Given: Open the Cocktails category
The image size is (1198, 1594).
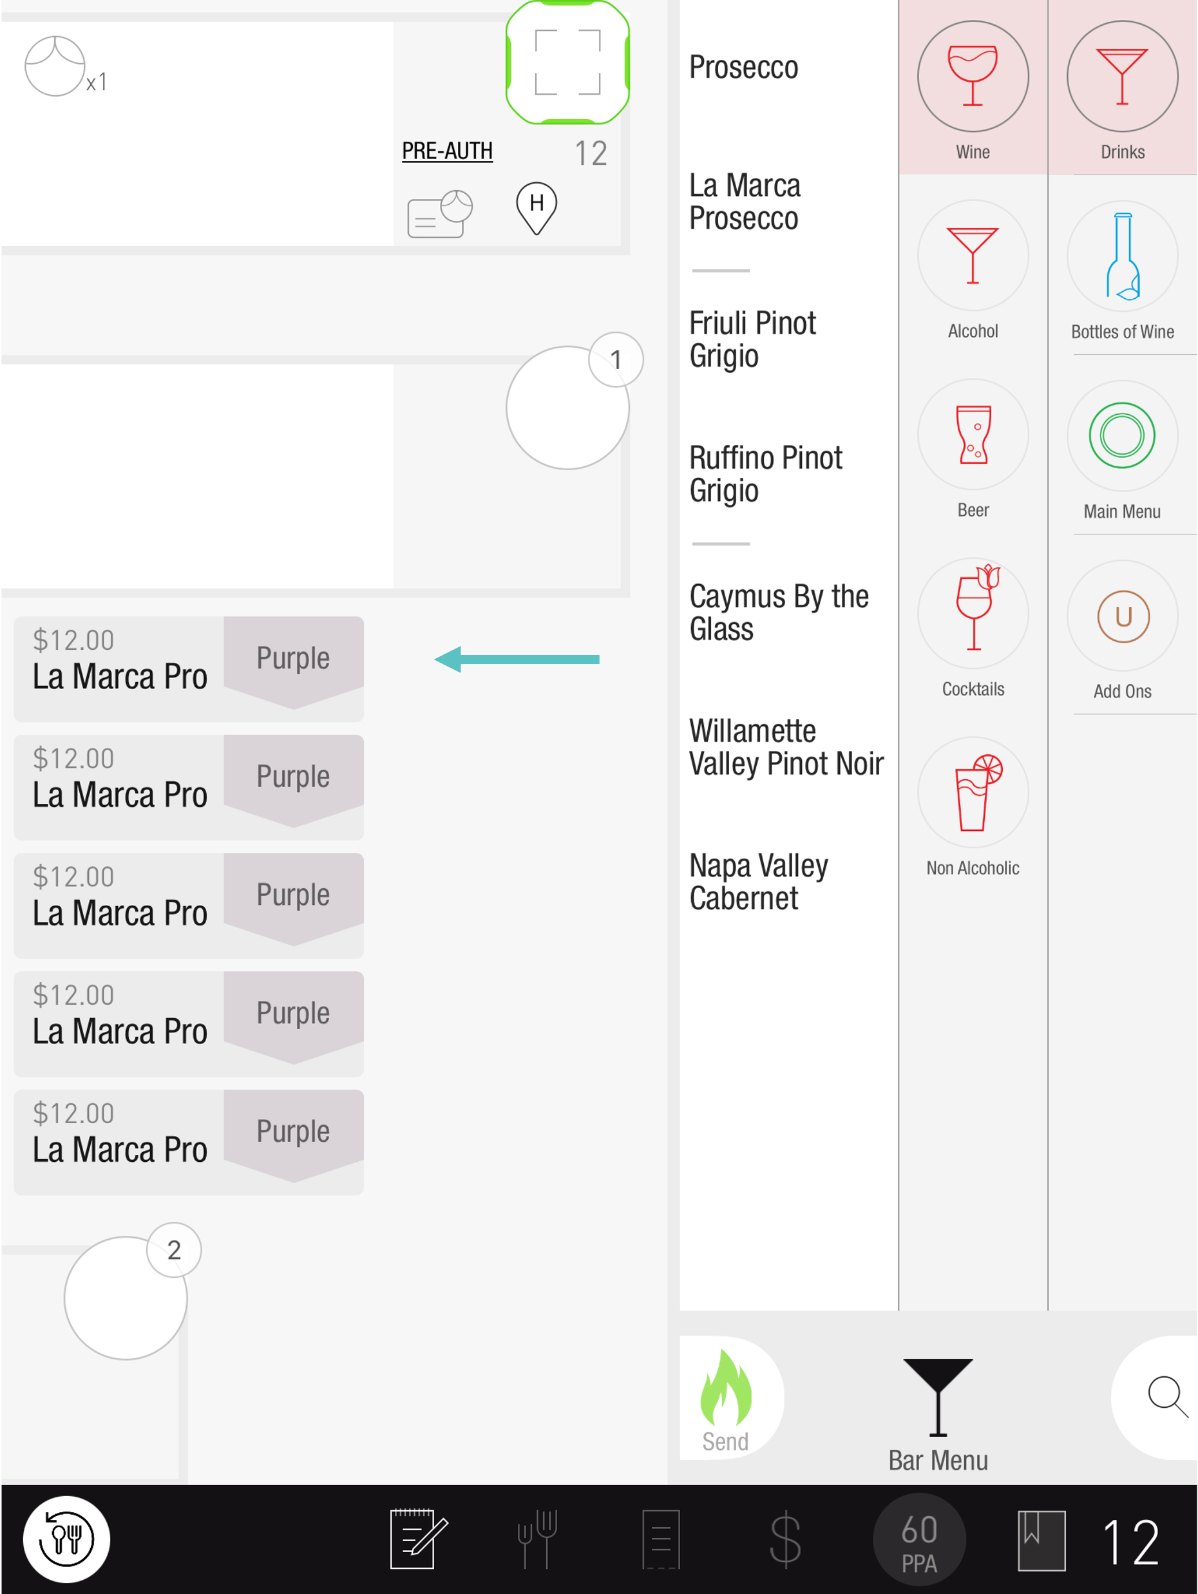Looking at the screenshot, I should (973, 614).
